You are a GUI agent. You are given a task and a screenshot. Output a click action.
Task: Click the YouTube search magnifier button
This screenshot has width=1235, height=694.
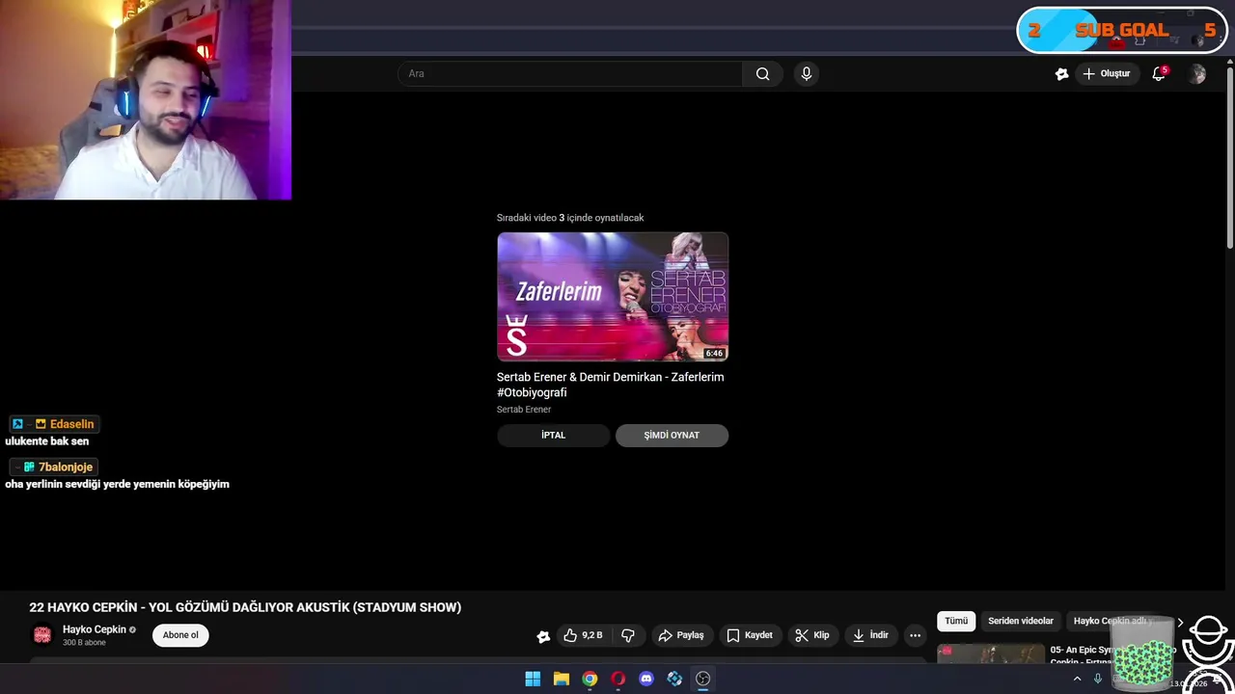[x=762, y=73]
